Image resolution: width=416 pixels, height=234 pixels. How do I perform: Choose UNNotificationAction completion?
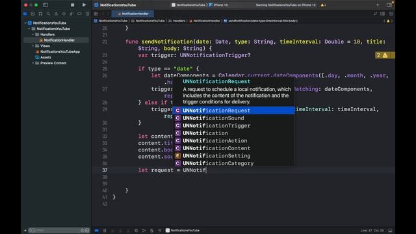[234, 140]
